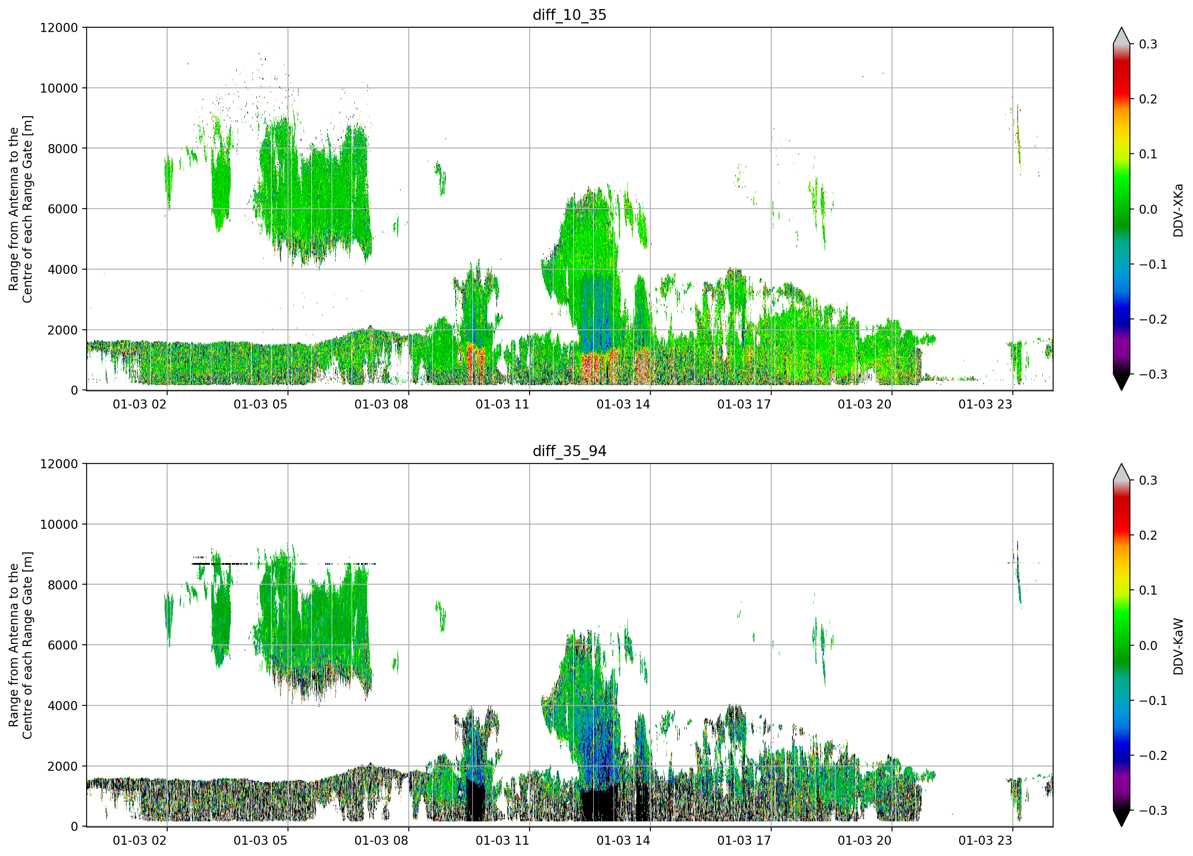This screenshot has height=856, width=1193.
Task: Click the 0.2 tick on DDV-KaW colorbar
Action: [x=1148, y=535]
